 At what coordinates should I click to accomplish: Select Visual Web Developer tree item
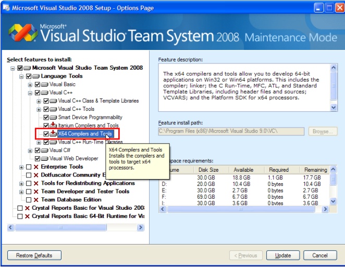pyautogui.click(x=73, y=158)
